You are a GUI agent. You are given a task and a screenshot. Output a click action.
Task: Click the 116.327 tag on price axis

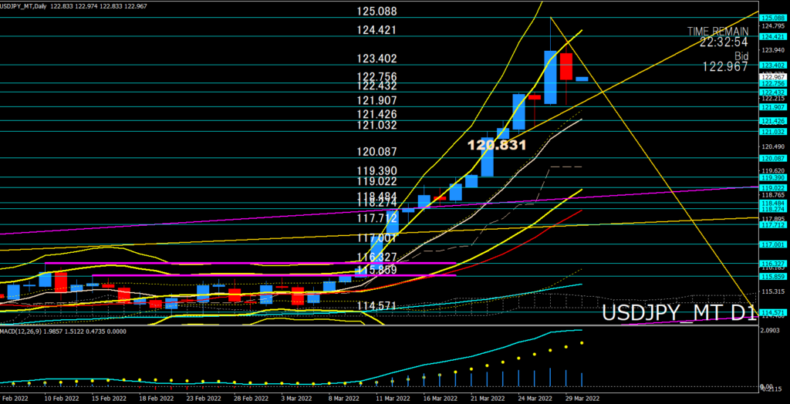point(773,264)
